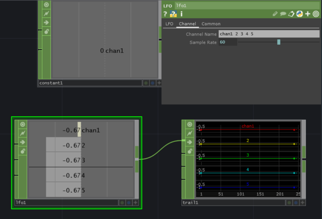Toggle export arrow flag on constant1 node

click(46, 23)
